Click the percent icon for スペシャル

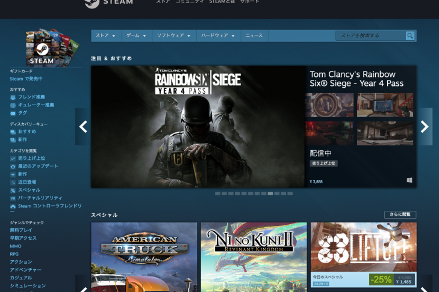(13, 190)
